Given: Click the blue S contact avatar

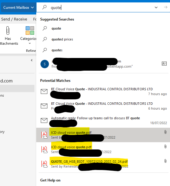Looking at the screenshot, I should click(45, 64).
